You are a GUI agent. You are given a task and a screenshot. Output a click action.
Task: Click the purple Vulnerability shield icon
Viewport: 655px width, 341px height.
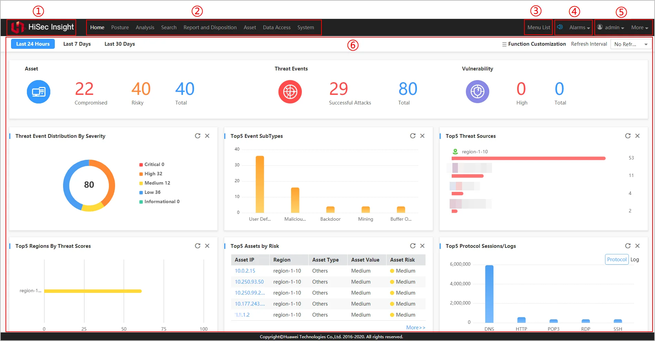pos(477,92)
